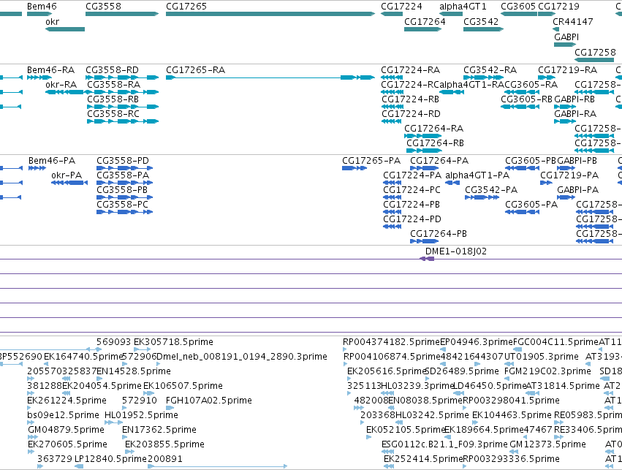Image resolution: width=622 pixels, height=470 pixels.
Task: Click the CG17265 gene label
Action: (x=186, y=7)
